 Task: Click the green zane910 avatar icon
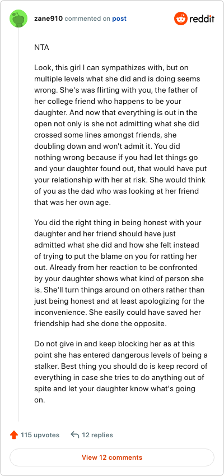(x=18, y=19)
